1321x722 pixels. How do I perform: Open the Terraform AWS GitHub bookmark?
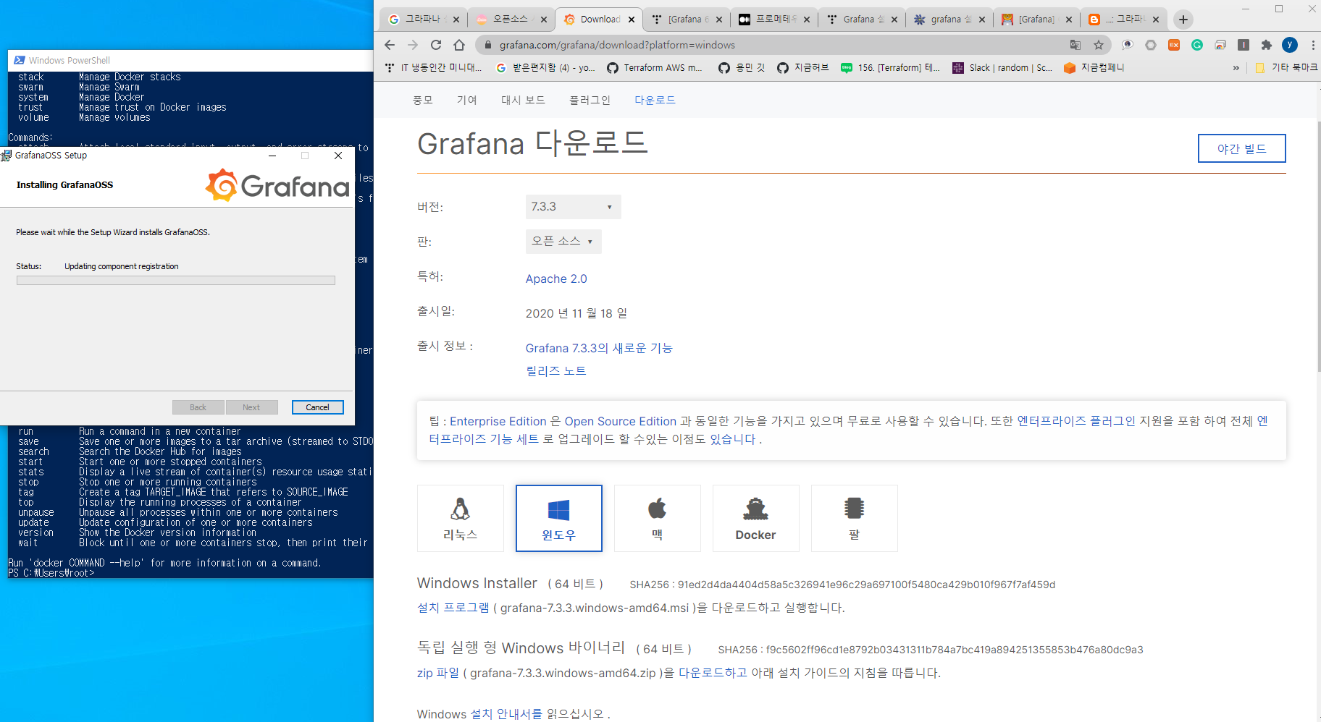(655, 67)
